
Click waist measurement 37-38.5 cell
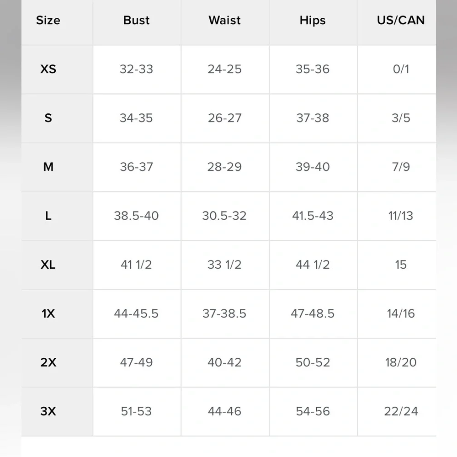tap(224, 314)
